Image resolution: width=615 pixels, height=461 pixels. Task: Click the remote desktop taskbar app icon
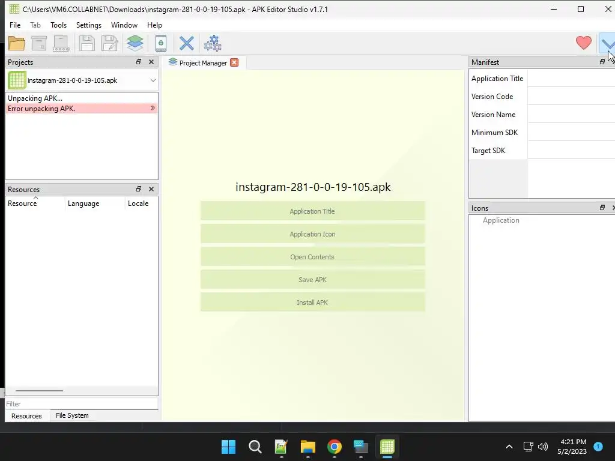[x=361, y=447]
